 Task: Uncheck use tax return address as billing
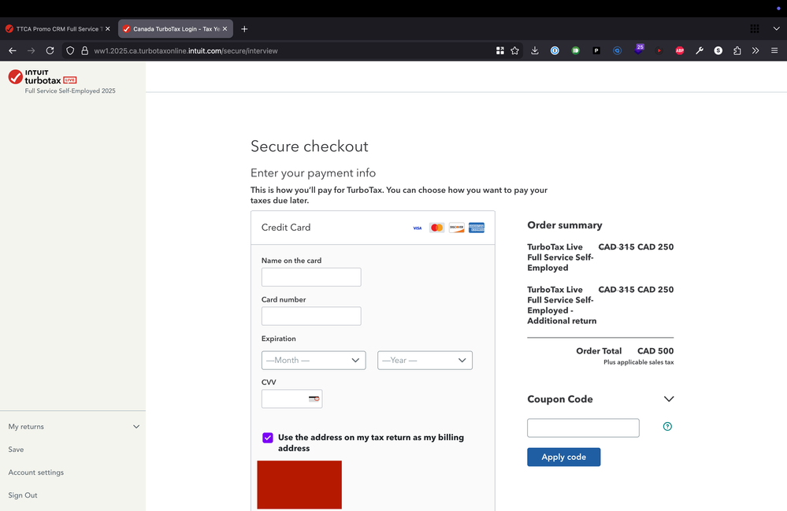coord(268,438)
